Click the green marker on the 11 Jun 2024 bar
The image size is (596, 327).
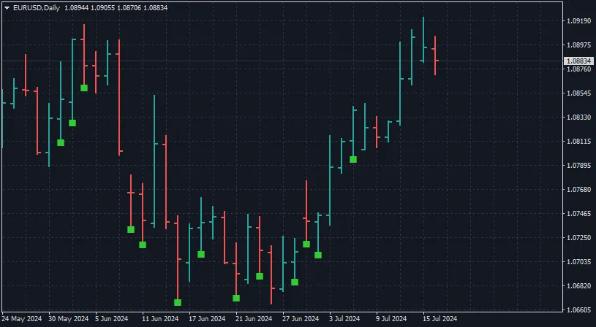click(x=143, y=245)
